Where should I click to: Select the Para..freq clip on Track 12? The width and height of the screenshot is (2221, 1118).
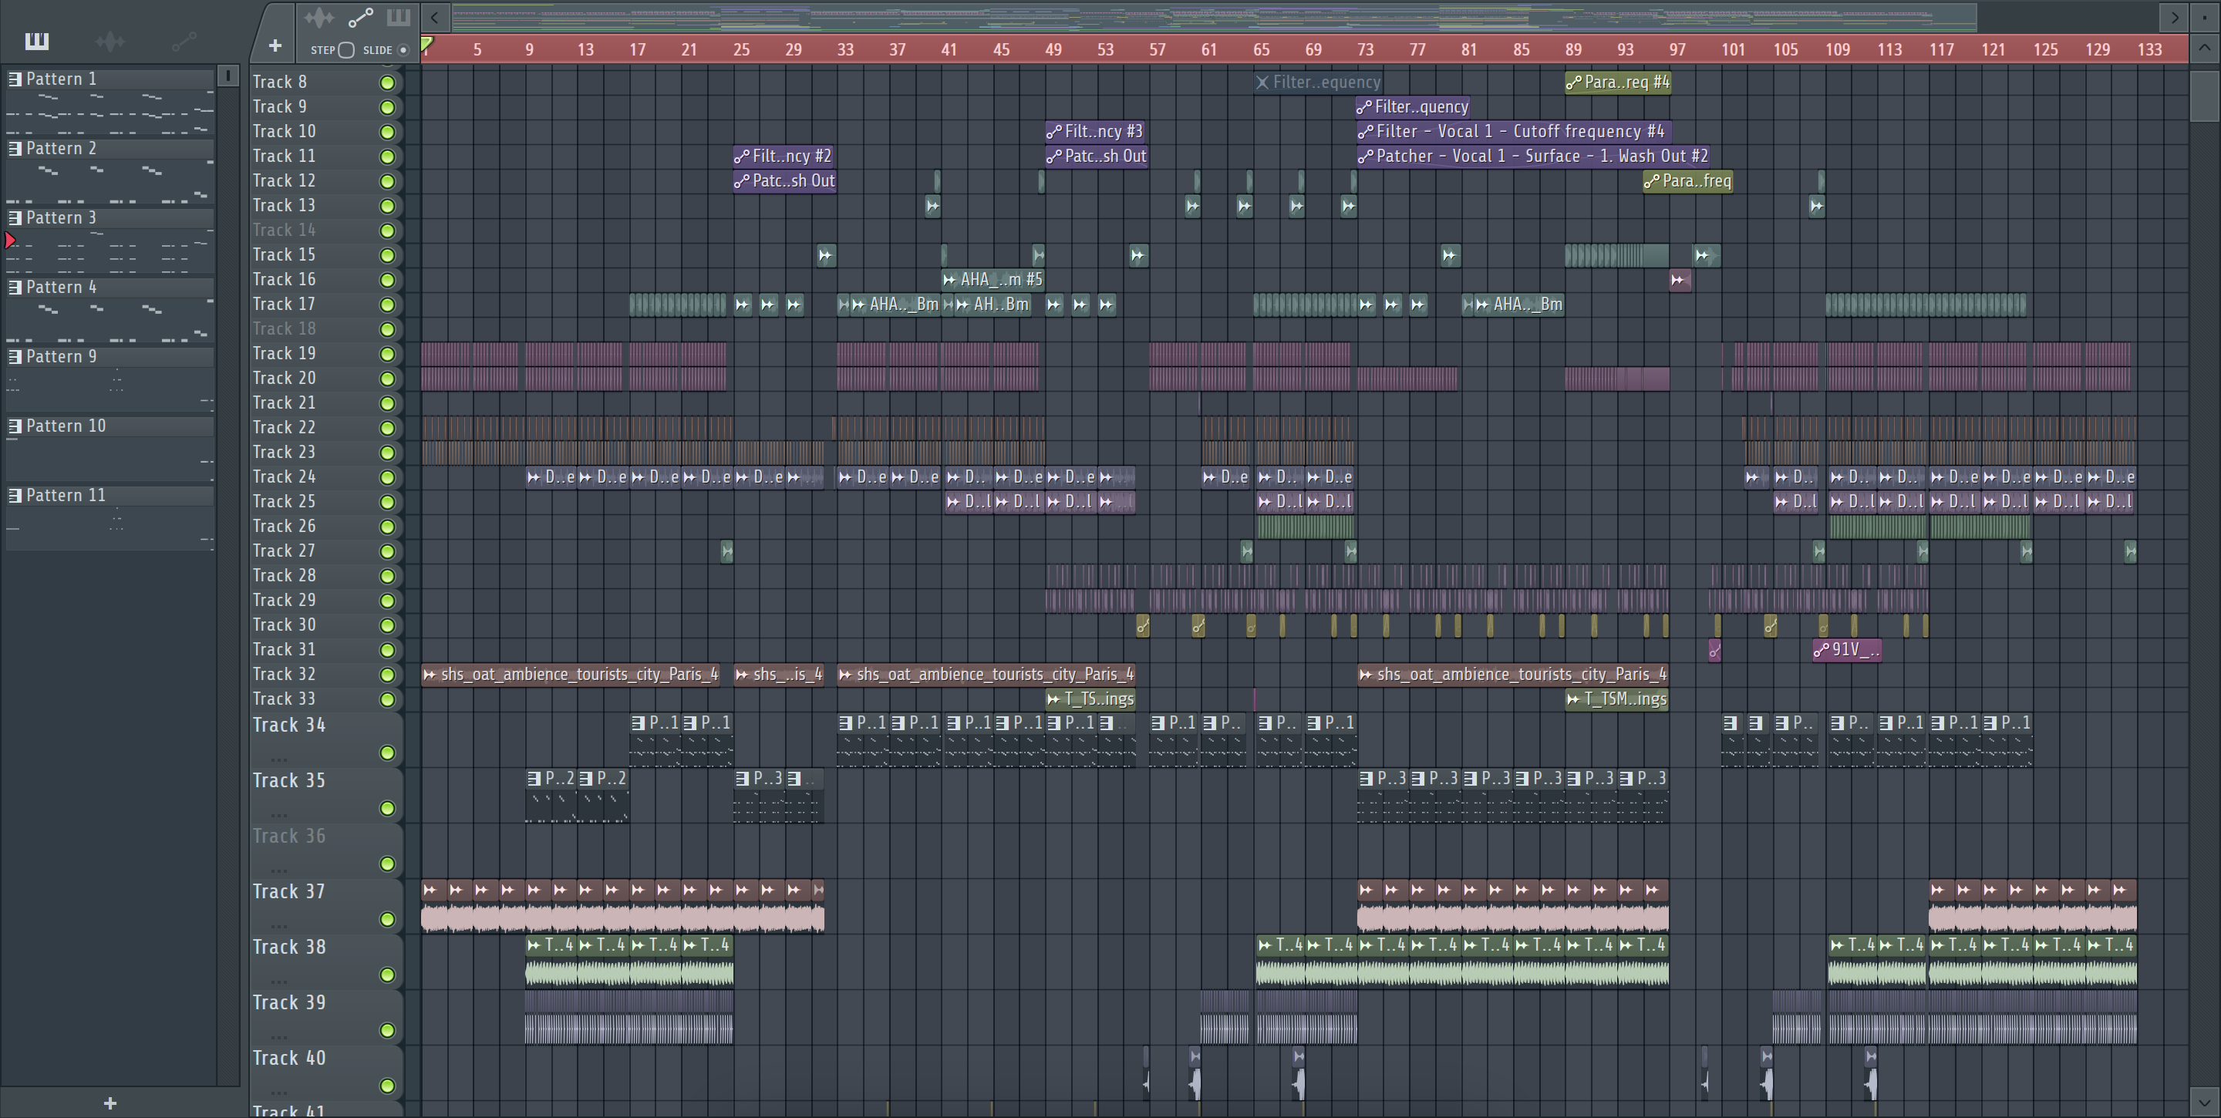[x=1687, y=181]
